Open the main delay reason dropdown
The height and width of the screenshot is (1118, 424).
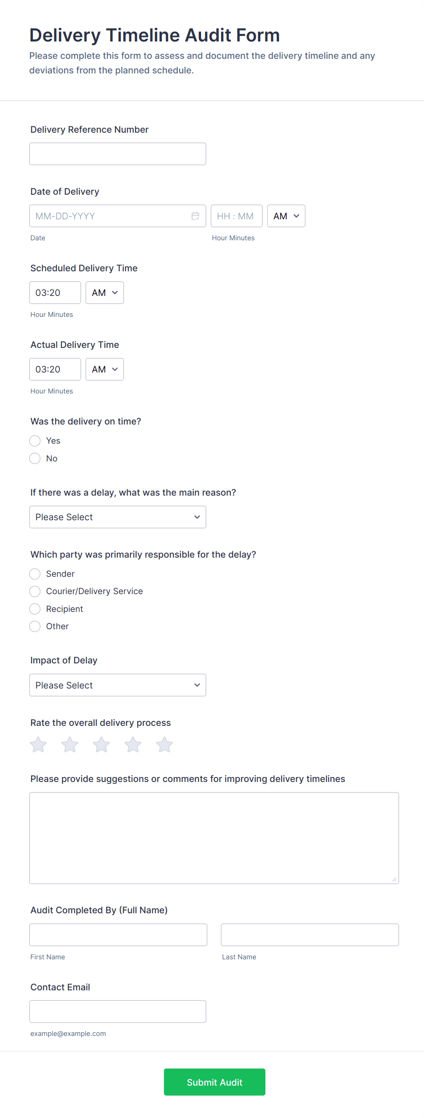118,517
